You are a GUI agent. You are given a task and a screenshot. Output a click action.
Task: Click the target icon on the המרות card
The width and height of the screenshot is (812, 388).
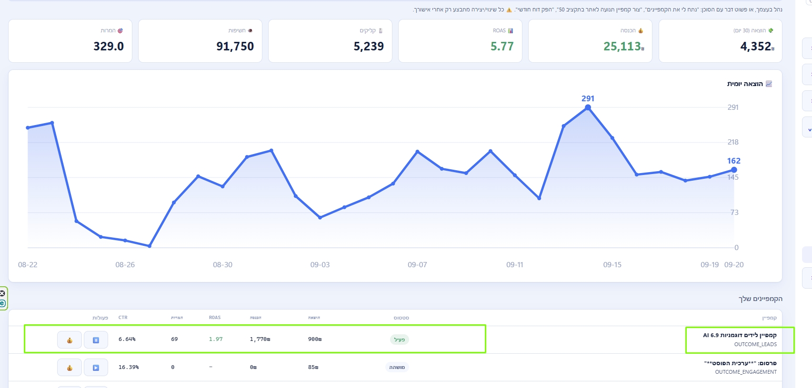(120, 30)
